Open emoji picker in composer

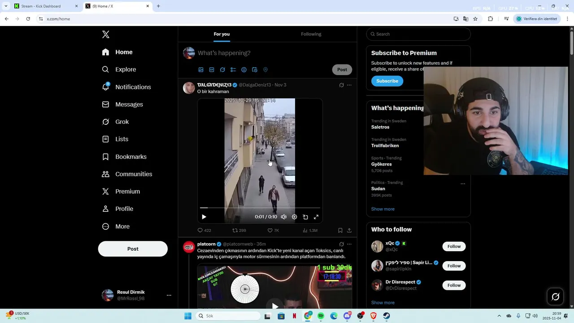click(x=244, y=70)
